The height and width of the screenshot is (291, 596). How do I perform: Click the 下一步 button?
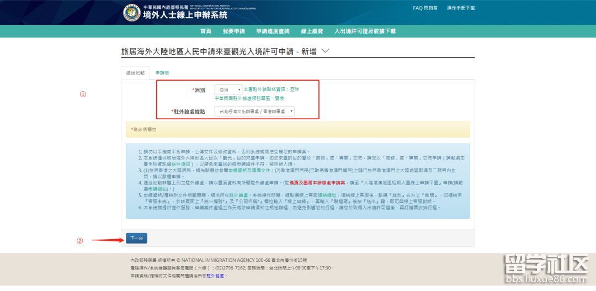click(136, 239)
